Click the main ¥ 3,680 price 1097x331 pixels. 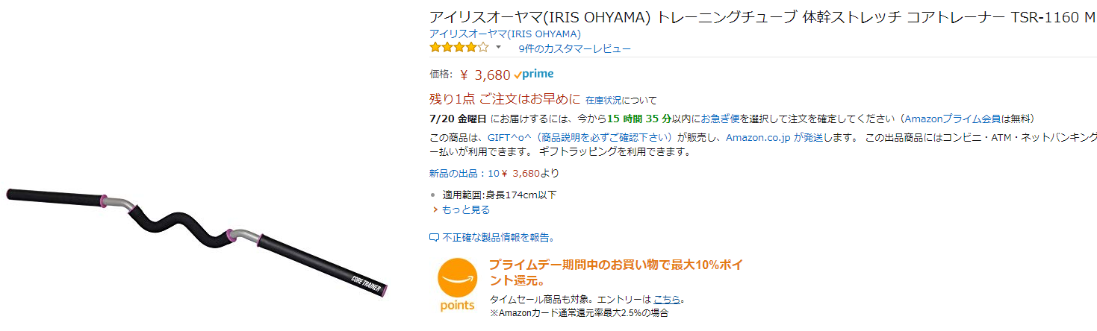(485, 75)
